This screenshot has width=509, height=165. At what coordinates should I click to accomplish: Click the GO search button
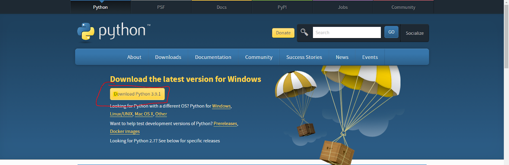(x=391, y=32)
